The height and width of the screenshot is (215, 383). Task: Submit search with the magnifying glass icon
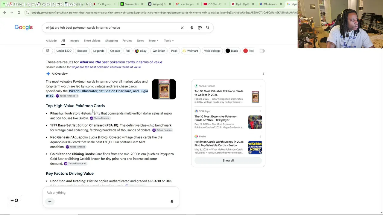click(208, 28)
